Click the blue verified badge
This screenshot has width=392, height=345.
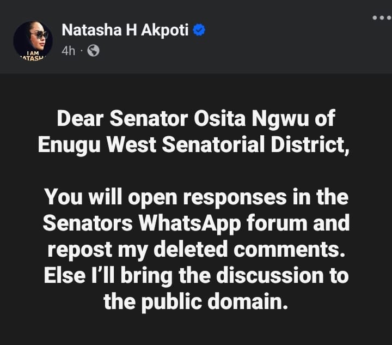pos(199,31)
